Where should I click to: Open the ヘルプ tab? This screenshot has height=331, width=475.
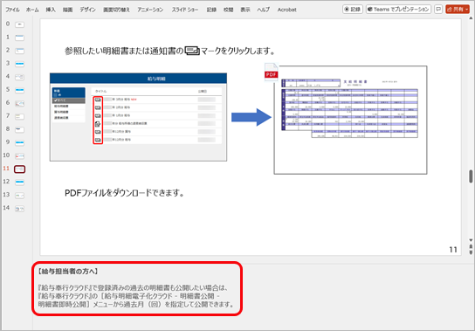coord(263,10)
